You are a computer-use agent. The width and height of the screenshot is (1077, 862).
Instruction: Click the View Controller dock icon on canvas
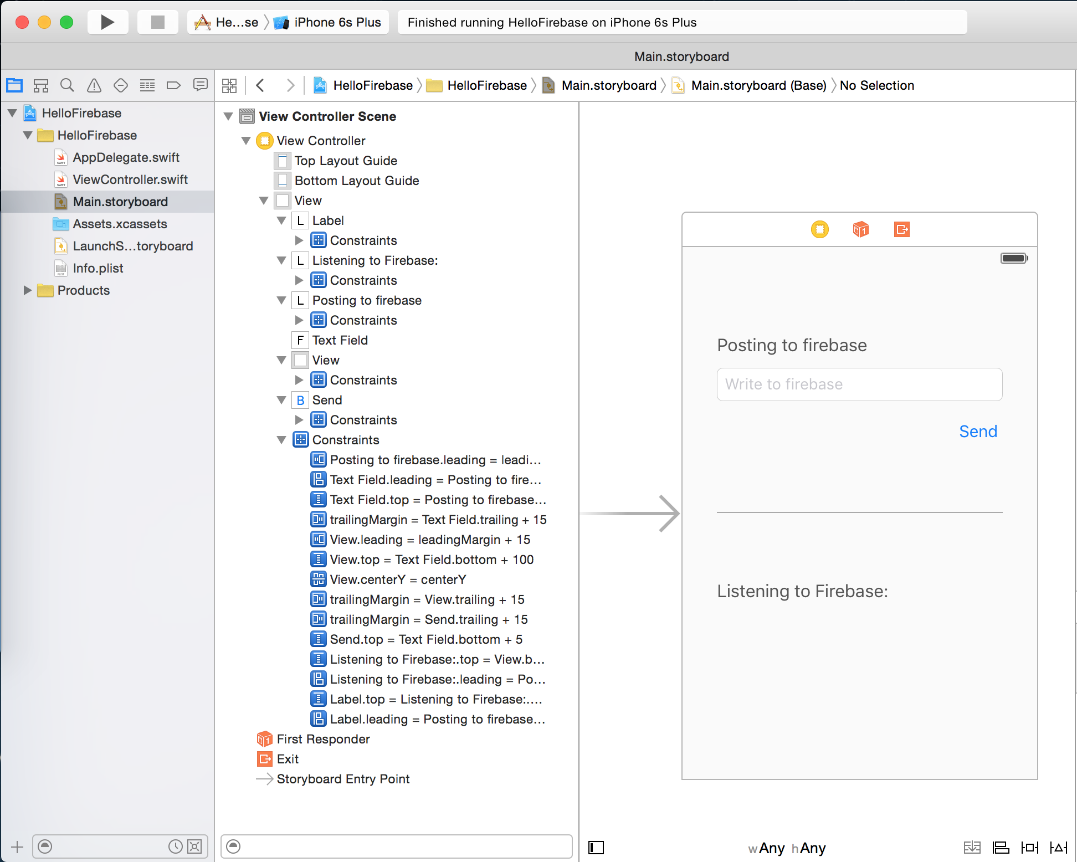click(x=820, y=229)
